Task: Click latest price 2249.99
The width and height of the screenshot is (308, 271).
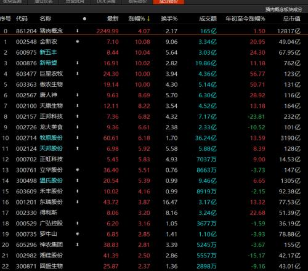Action: pyautogui.click(x=107, y=31)
